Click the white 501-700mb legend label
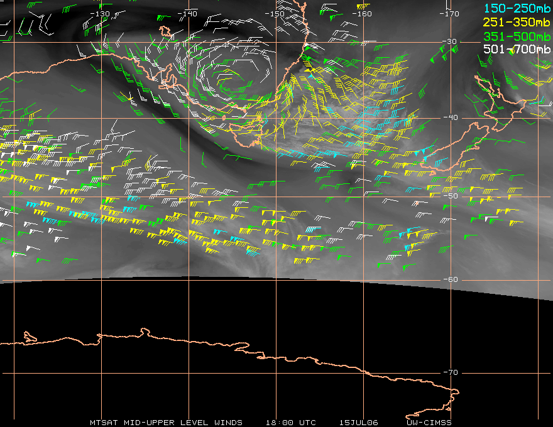Viewport: 553px width, 427px height. [517, 50]
